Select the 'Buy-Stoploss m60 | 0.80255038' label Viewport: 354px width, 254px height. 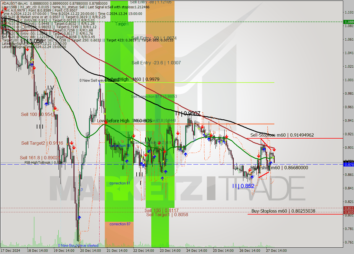[x=283, y=211]
